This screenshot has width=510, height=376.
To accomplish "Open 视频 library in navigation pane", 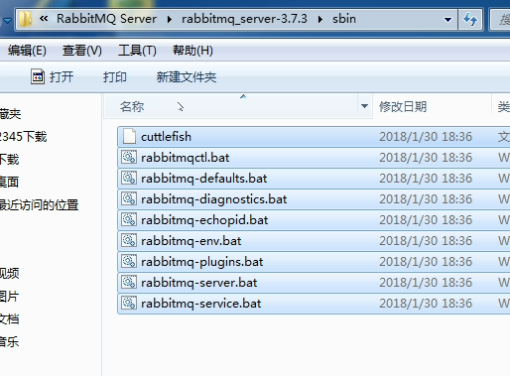I will pos(10,273).
